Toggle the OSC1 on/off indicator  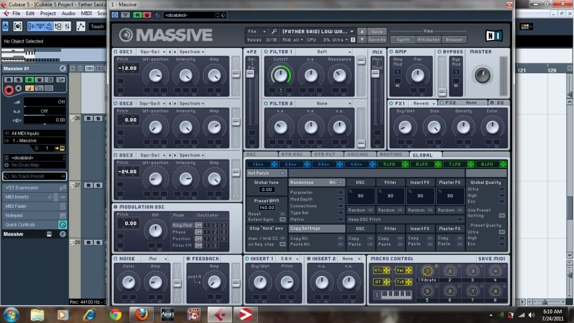[116, 52]
